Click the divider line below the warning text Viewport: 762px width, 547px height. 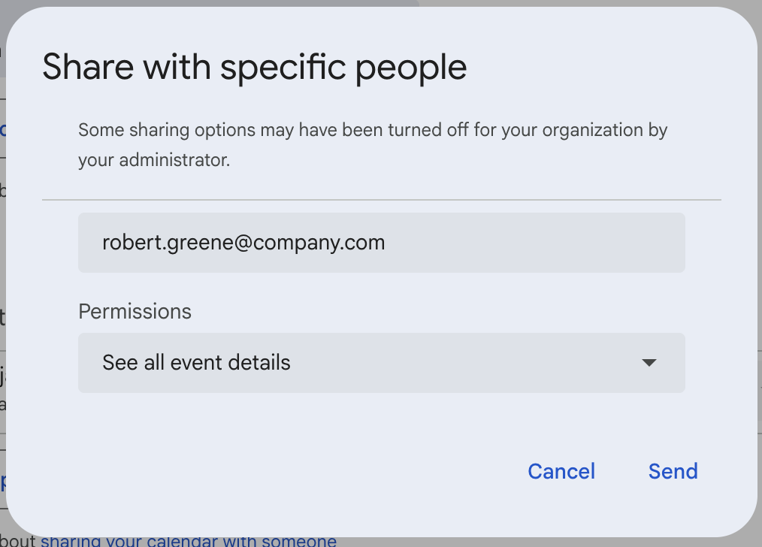point(381,199)
